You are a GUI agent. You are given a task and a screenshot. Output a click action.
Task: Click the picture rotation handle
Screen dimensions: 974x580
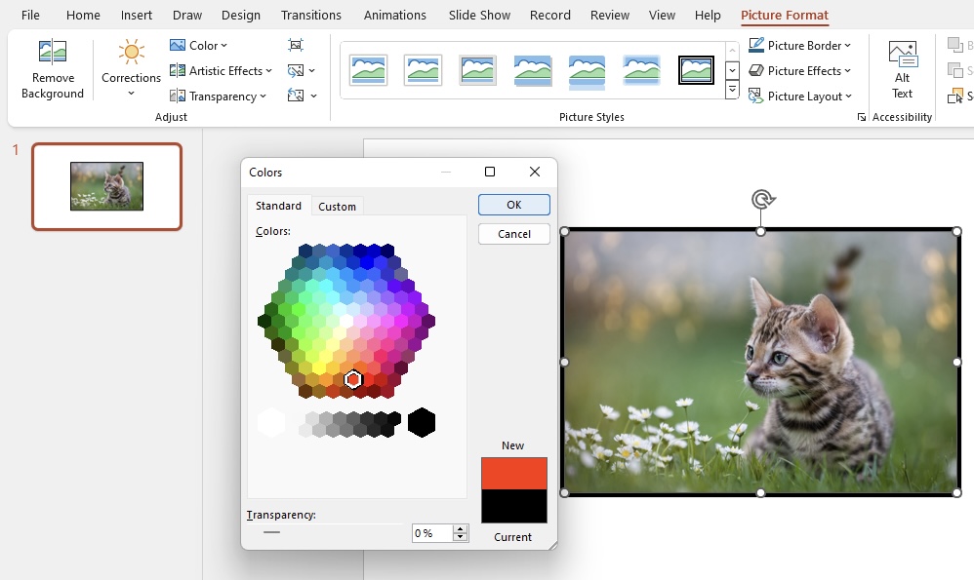[761, 200]
